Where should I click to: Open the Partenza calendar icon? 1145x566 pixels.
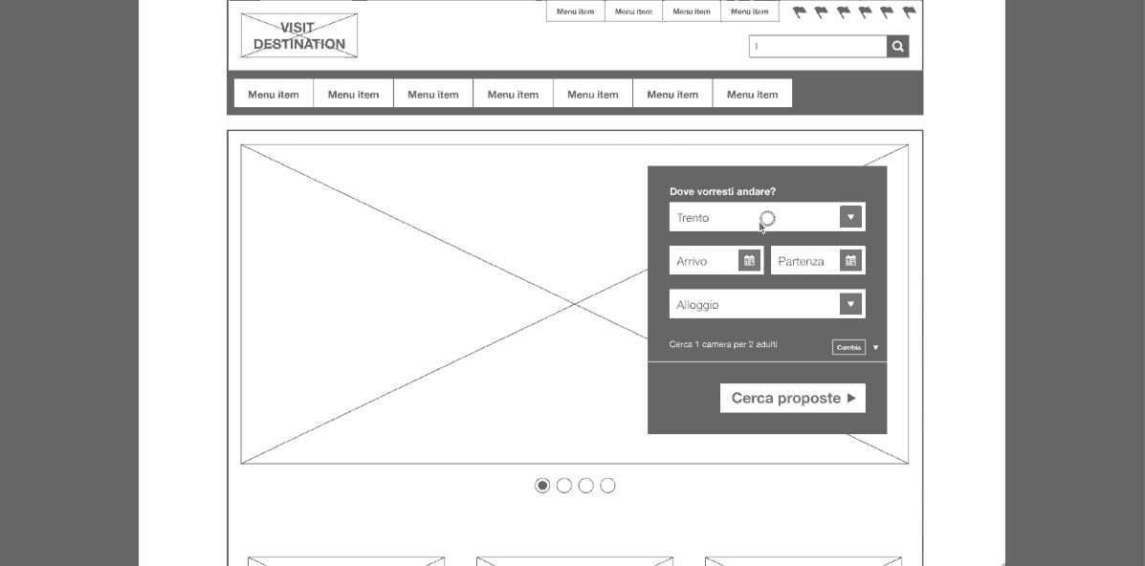pos(850,261)
